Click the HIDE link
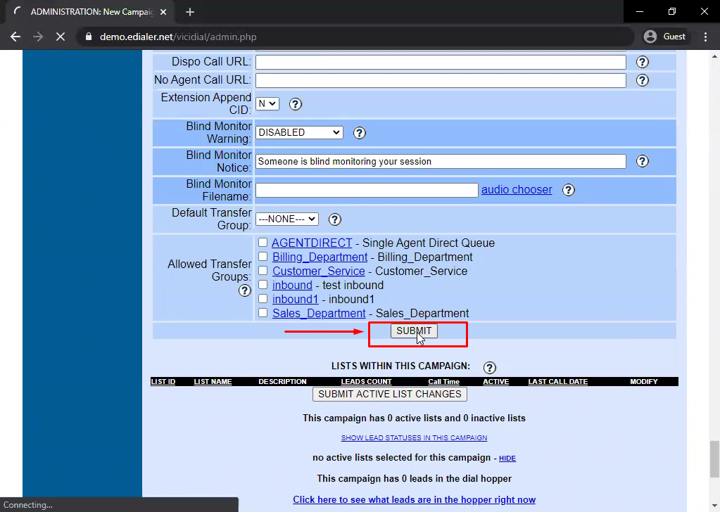The width and height of the screenshot is (720, 512). [x=507, y=459]
